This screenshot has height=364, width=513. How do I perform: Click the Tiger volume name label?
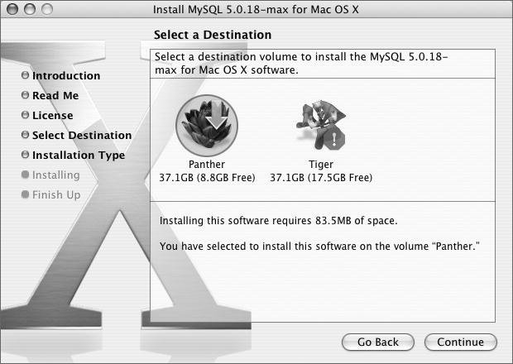pos(321,164)
